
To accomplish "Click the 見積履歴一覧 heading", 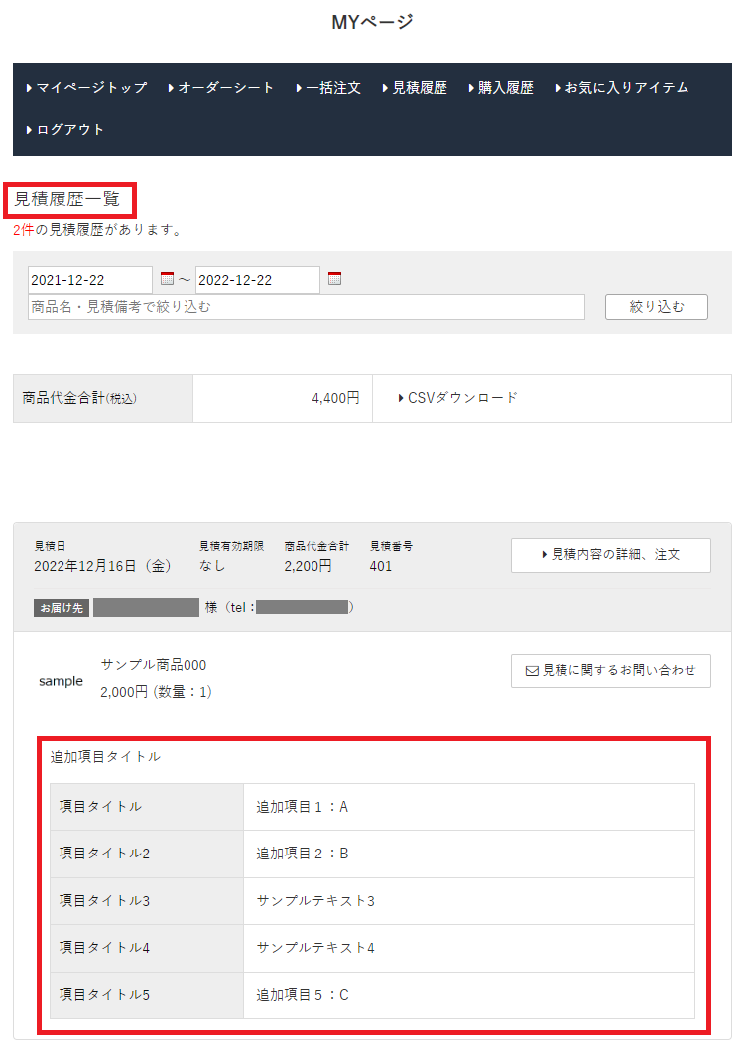I will pos(67,199).
